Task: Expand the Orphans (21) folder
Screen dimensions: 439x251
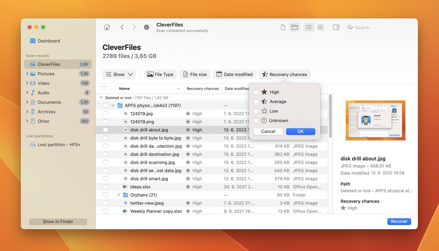Action: tap(118, 195)
